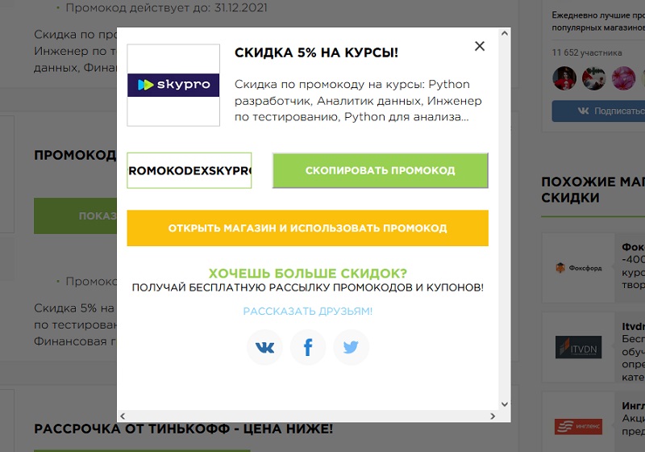Click the horizontal scrollbar left arrow
The height and width of the screenshot is (452, 645).
pyautogui.click(x=123, y=416)
